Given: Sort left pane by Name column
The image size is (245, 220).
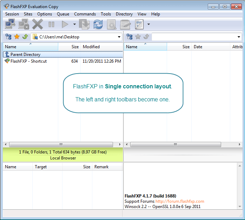Looking at the screenshot, I should pos(31,47).
